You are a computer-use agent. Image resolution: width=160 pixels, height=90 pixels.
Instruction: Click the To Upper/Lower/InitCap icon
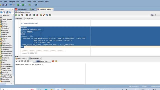[50, 15]
